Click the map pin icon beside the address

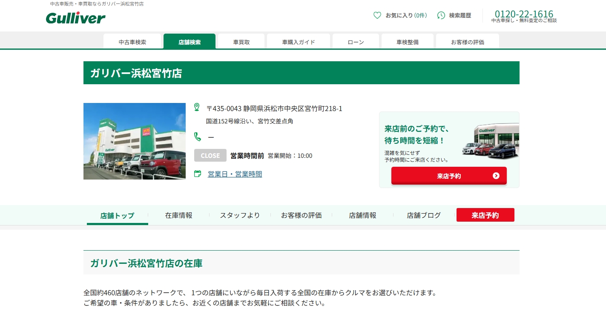click(x=197, y=107)
